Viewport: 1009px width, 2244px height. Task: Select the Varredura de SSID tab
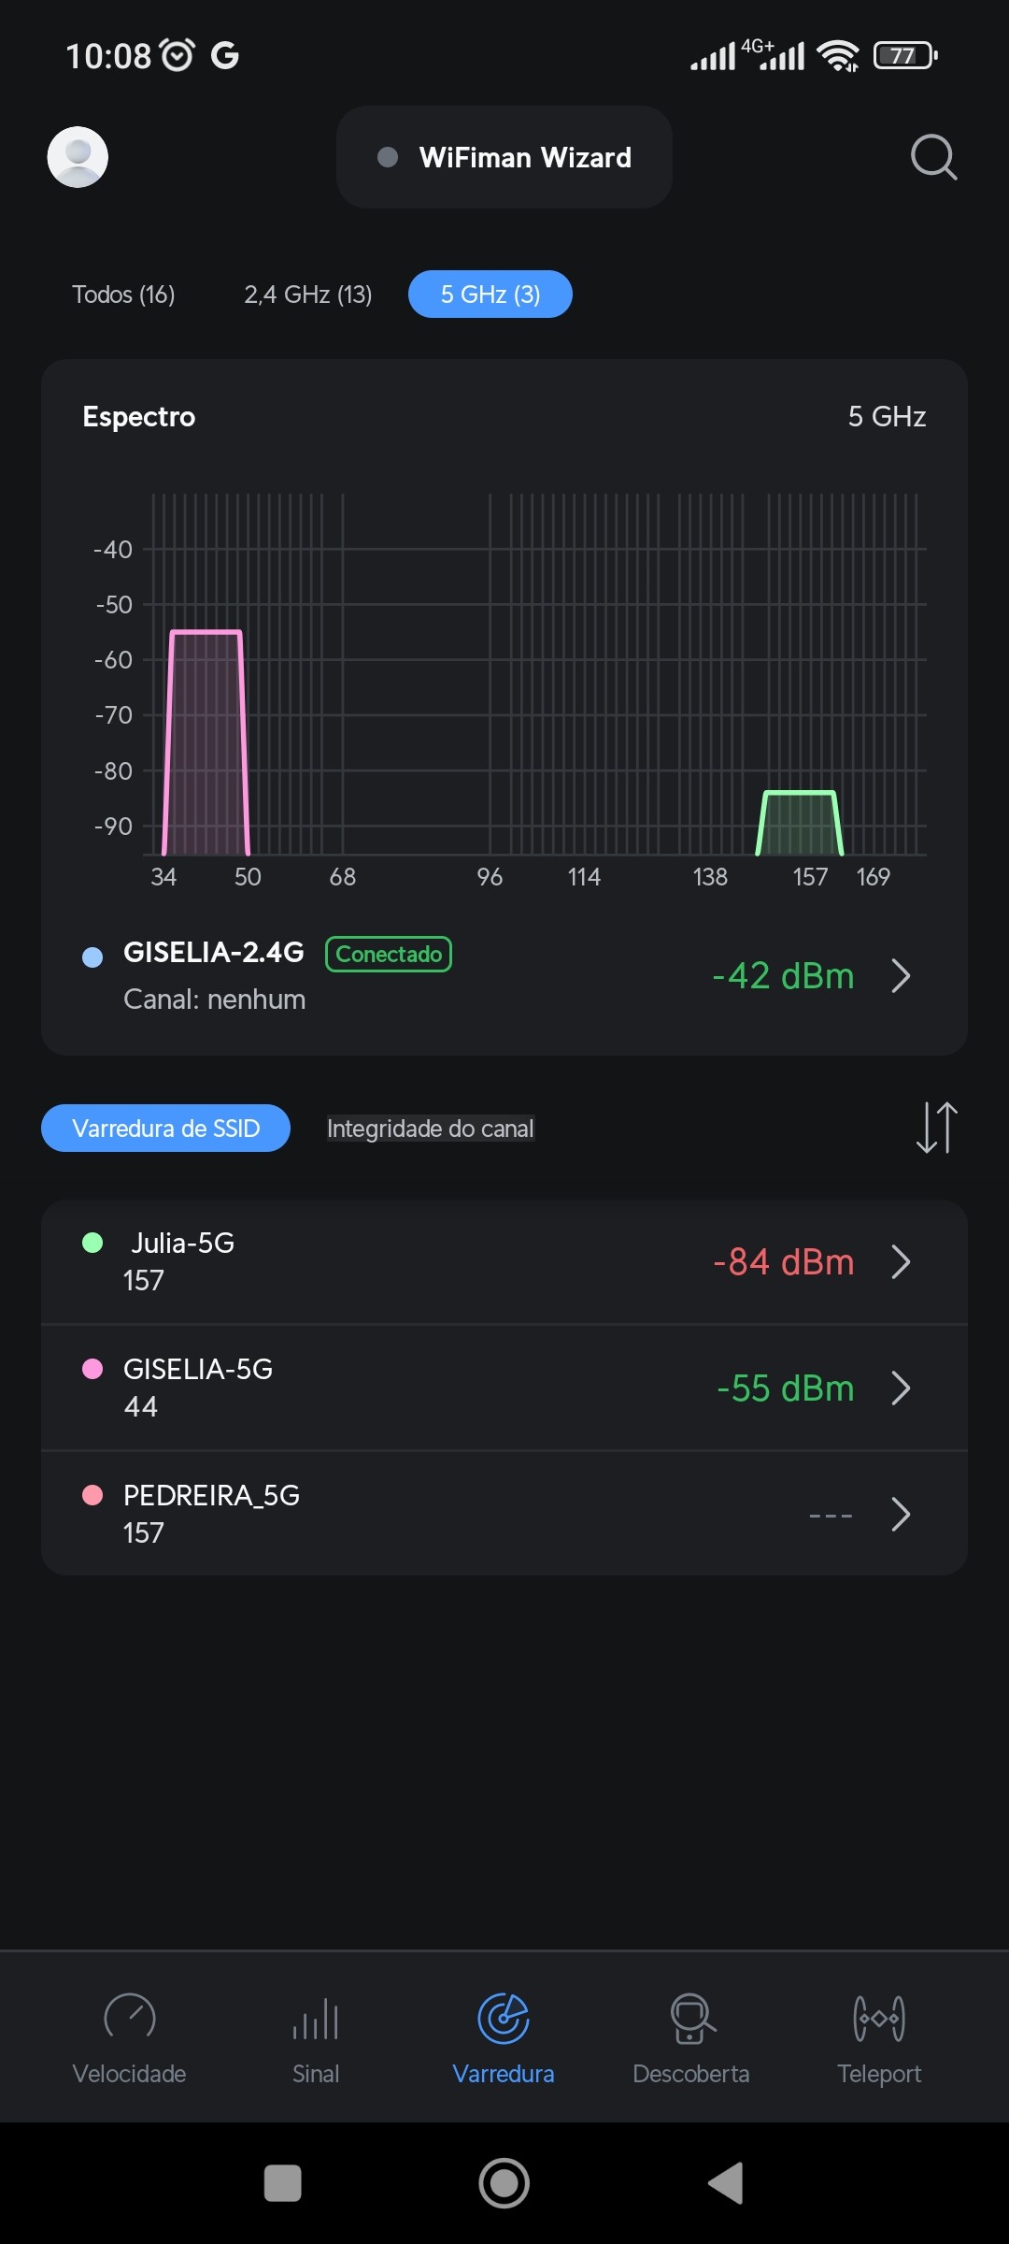[166, 1129]
